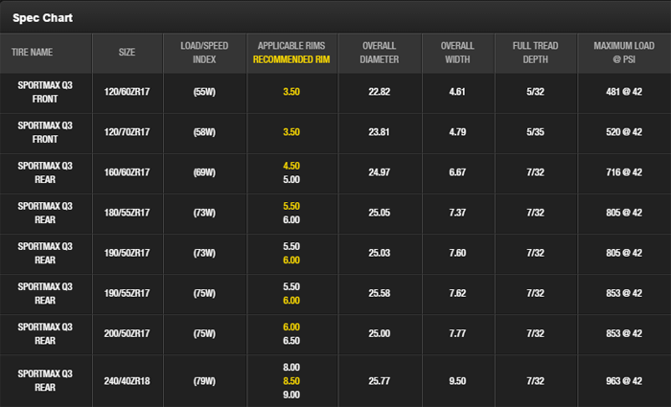The image size is (671, 407).
Task: Select overall width value 4.79
Action: [457, 132]
